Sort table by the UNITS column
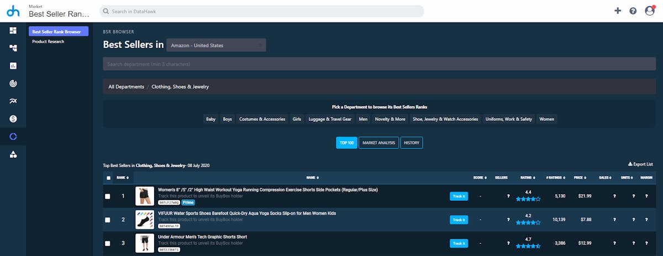 pos(627,178)
